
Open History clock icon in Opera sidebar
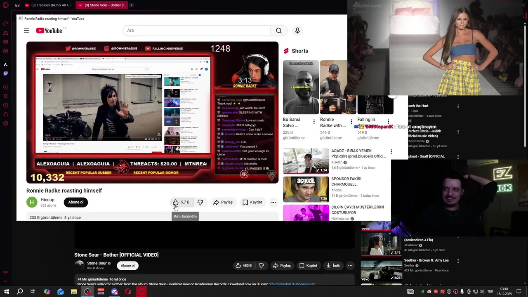point(6,105)
